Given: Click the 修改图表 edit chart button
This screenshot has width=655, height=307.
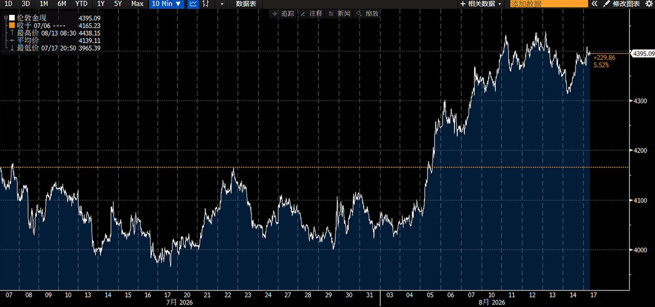Looking at the screenshot, I should 622,4.
